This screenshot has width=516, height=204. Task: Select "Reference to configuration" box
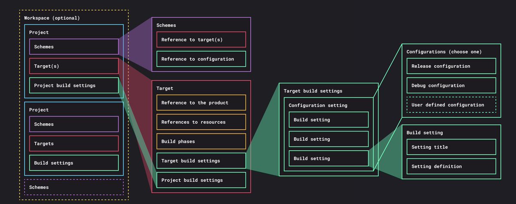[x=201, y=59]
